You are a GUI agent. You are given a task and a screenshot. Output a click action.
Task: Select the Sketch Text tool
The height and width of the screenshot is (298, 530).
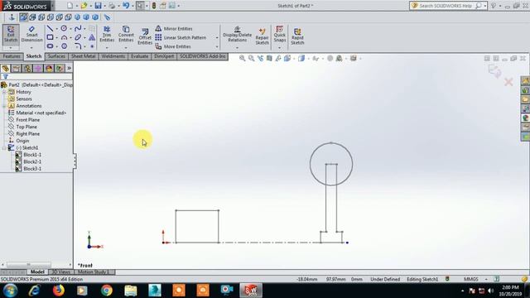pyautogui.click(x=92, y=37)
